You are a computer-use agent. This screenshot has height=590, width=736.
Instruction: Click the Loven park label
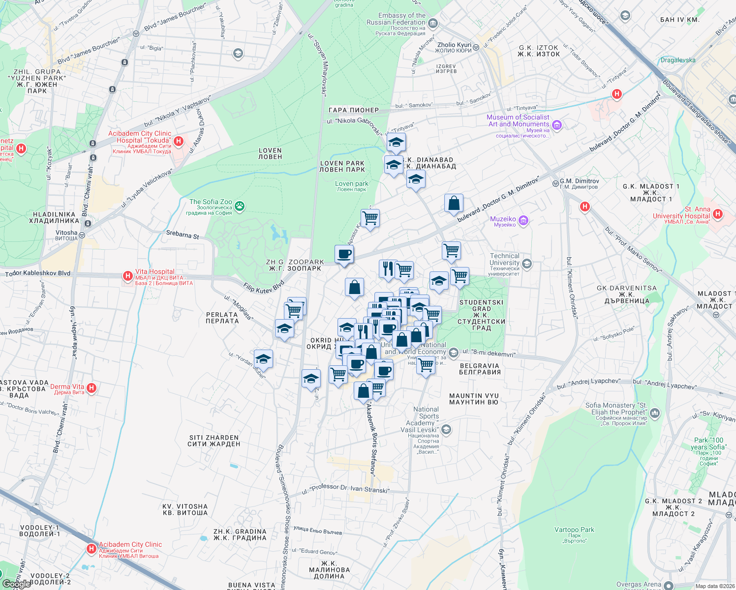point(352,186)
